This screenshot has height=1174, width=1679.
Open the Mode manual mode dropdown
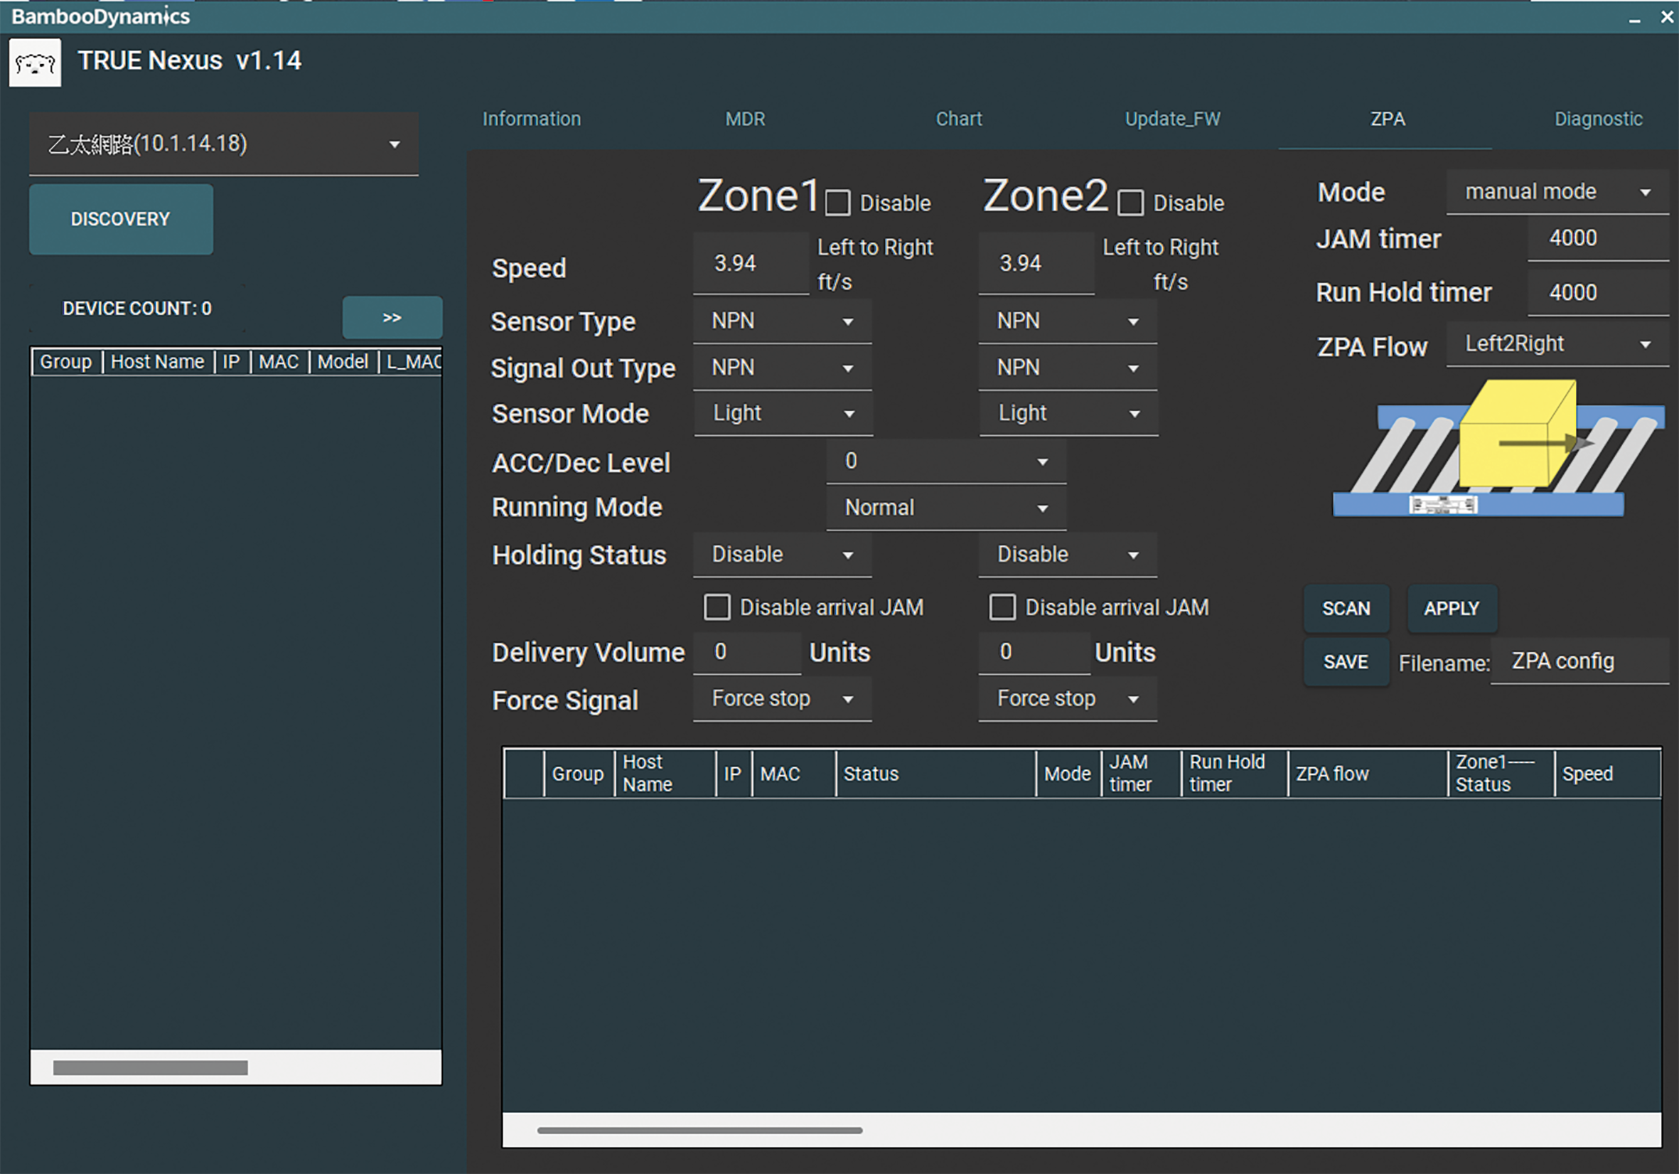point(1557,193)
